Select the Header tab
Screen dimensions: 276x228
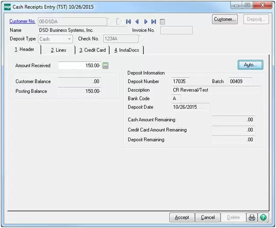[x=25, y=50]
